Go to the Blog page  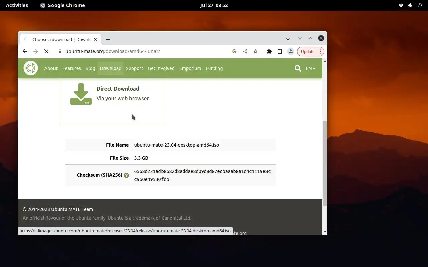pos(90,68)
